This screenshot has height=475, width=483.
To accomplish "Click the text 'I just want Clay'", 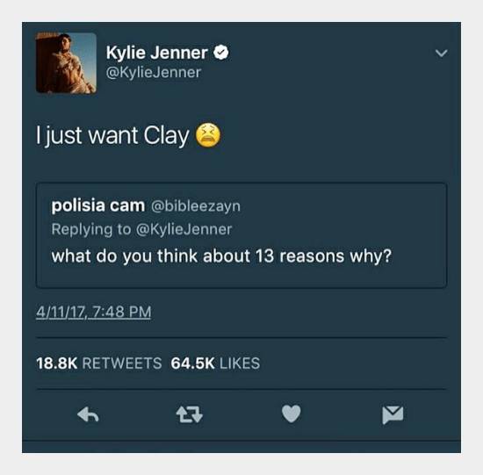I will tap(112, 136).
